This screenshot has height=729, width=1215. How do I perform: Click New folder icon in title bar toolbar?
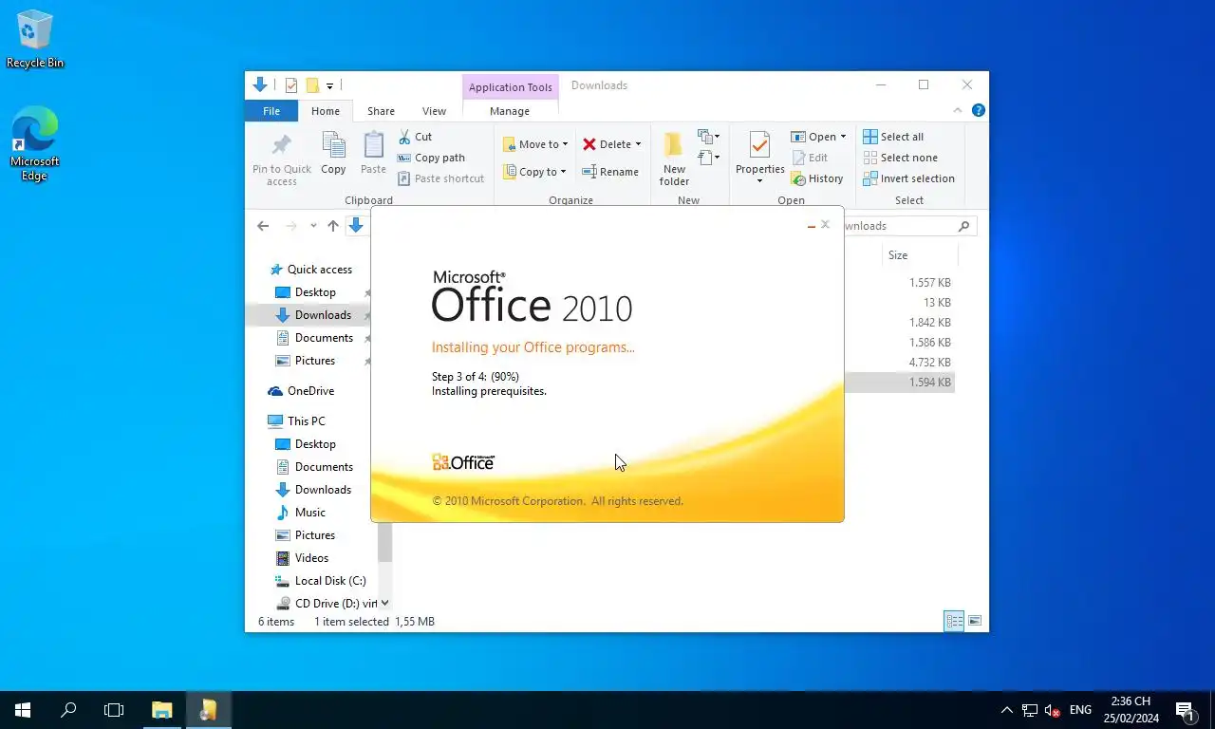(311, 85)
